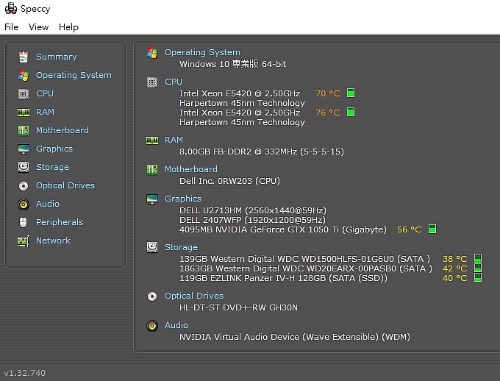Click the version number v1.32.740
500x381 pixels.
(x=25, y=373)
